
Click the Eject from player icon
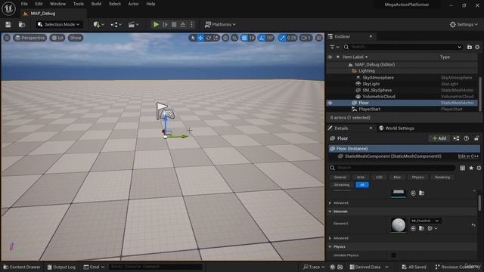tap(183, 24)
